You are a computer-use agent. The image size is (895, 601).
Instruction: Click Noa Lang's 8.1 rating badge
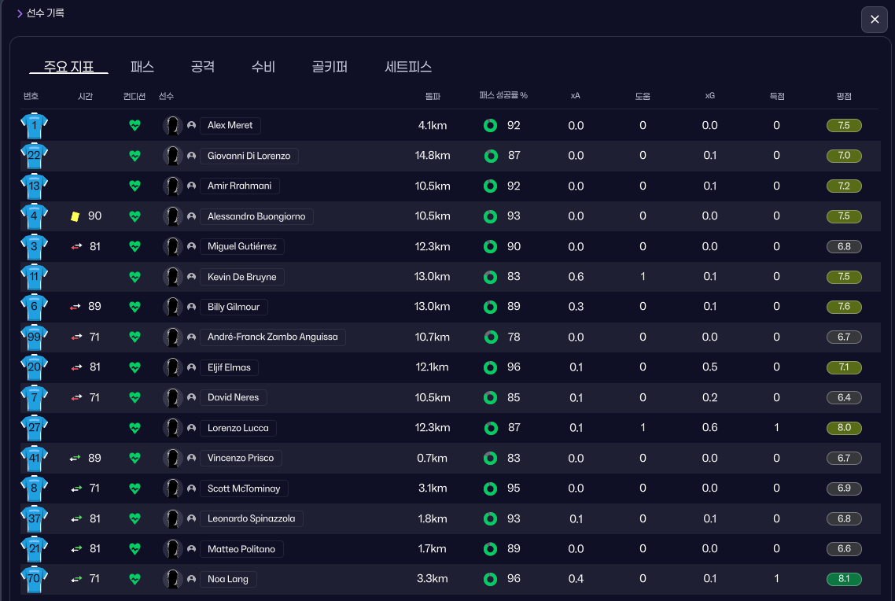(844, 579)
